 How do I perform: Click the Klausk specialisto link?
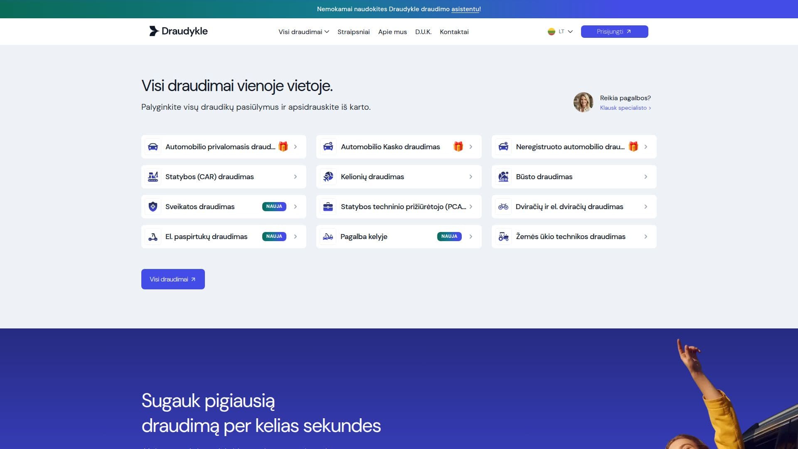[x=625, y=108]
